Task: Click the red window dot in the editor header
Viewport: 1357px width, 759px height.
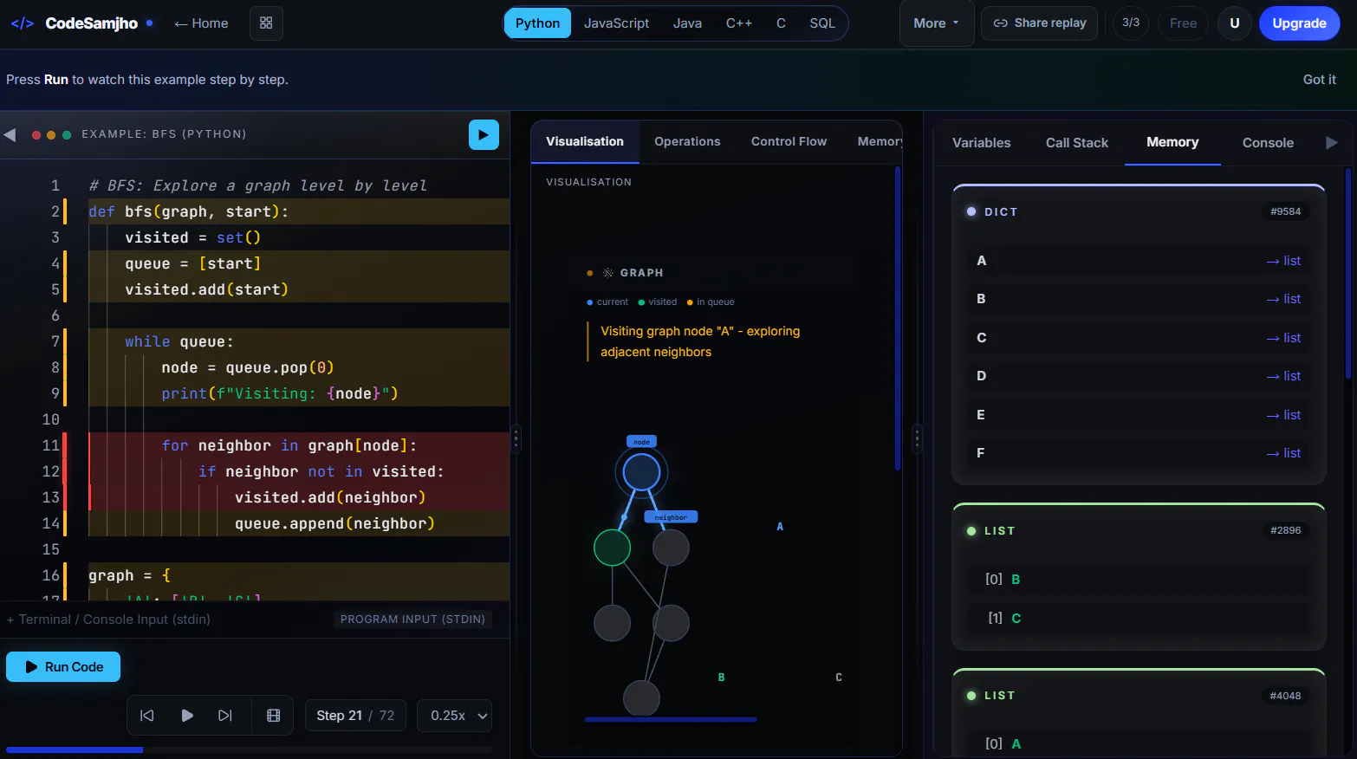Action: pyautogui.click(x=36, y=135)
